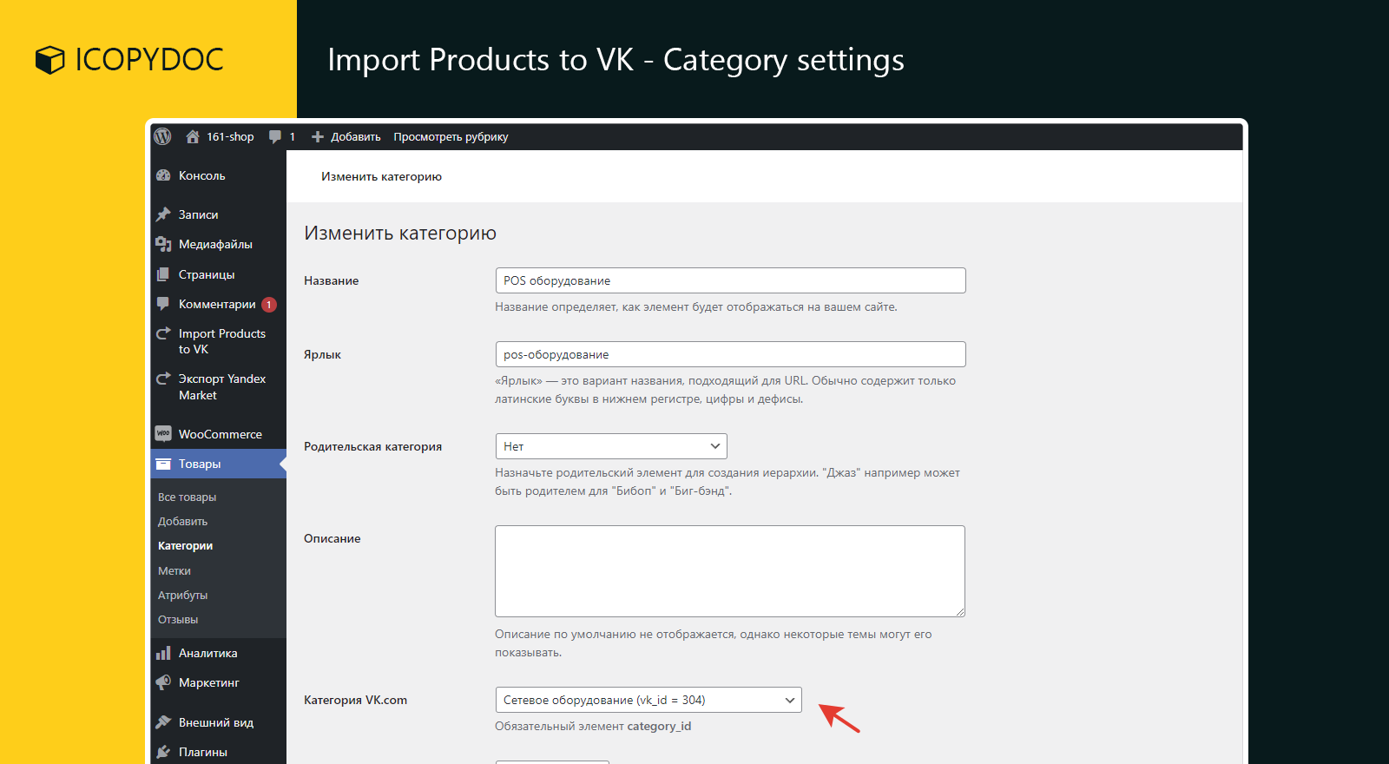Go to Все товары submenu

click(187, 497)
